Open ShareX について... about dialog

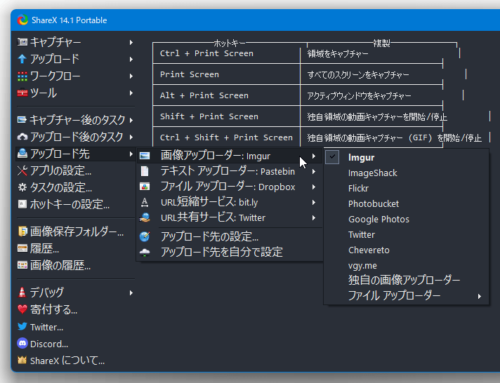[x=76, y=361]
